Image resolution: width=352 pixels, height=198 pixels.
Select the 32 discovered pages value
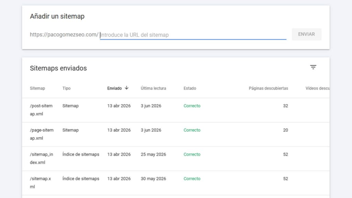[x=285, y=106]
